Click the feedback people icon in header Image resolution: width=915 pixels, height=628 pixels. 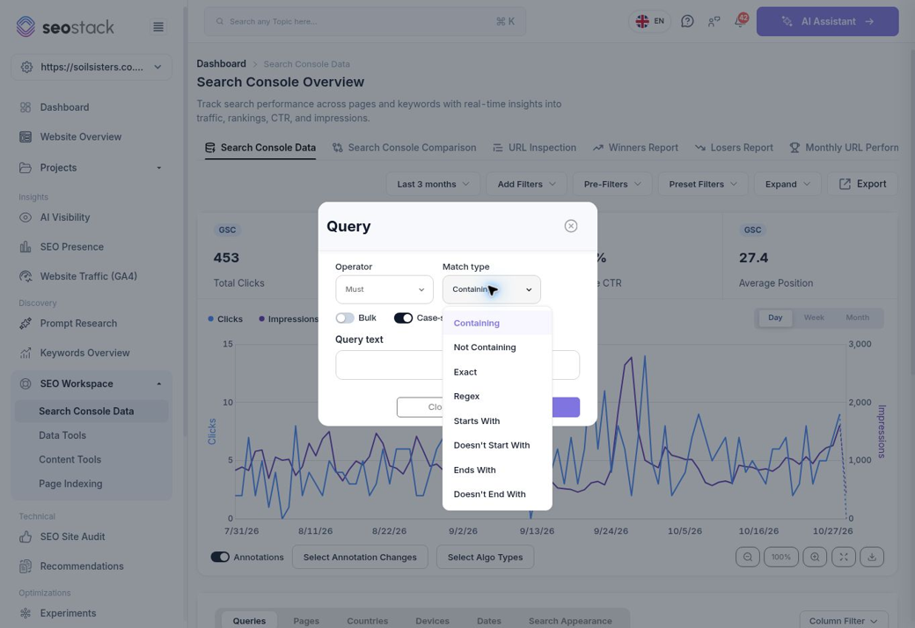pos(714,22)
